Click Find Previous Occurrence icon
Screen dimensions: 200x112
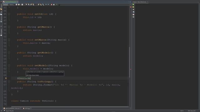point(29,5)
